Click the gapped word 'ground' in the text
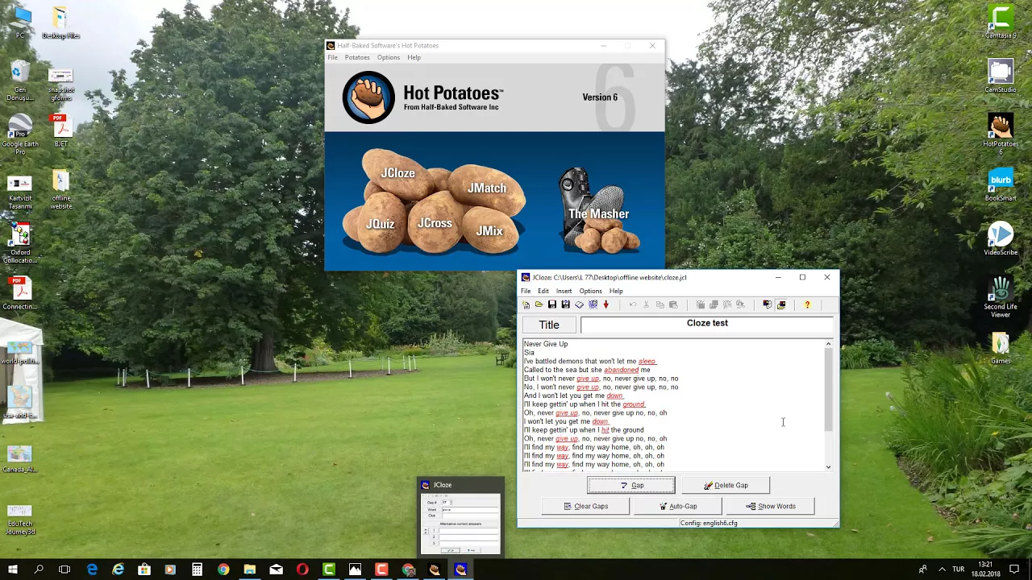Viewport: 1032px width, 580px height. click(x=634, y=404)
